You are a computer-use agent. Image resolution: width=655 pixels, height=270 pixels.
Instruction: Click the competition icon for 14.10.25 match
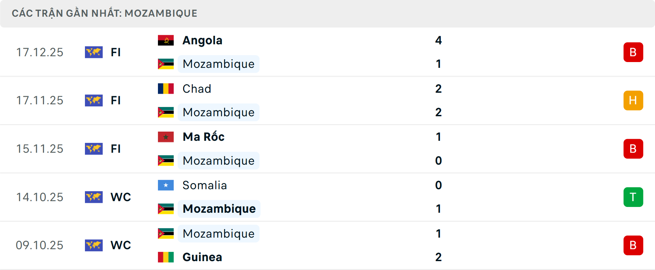94,197
